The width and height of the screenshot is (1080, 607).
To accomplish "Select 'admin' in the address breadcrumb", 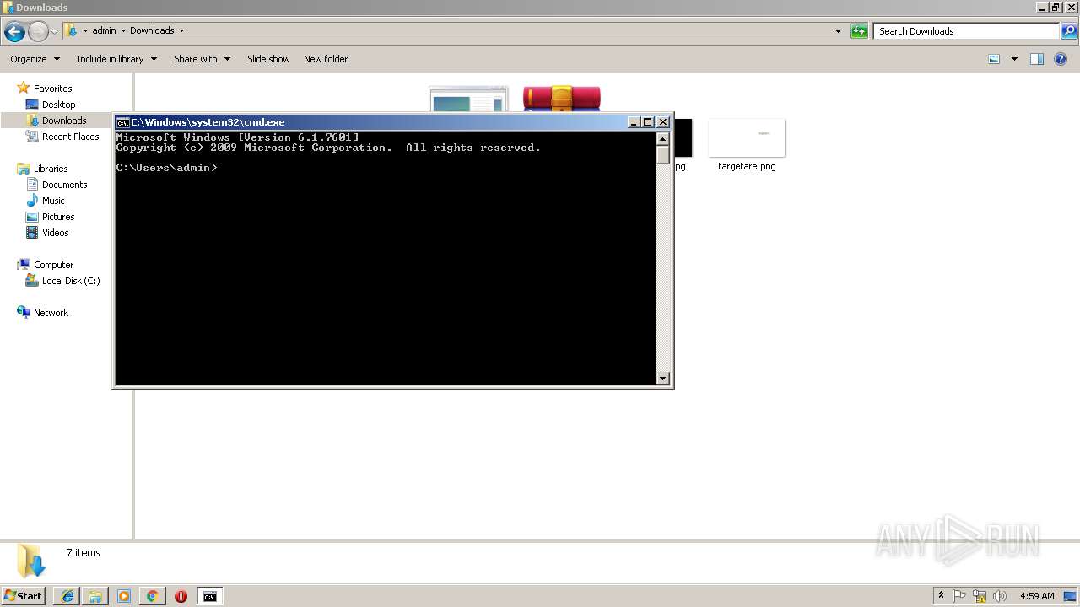I will tap(104, 30).
